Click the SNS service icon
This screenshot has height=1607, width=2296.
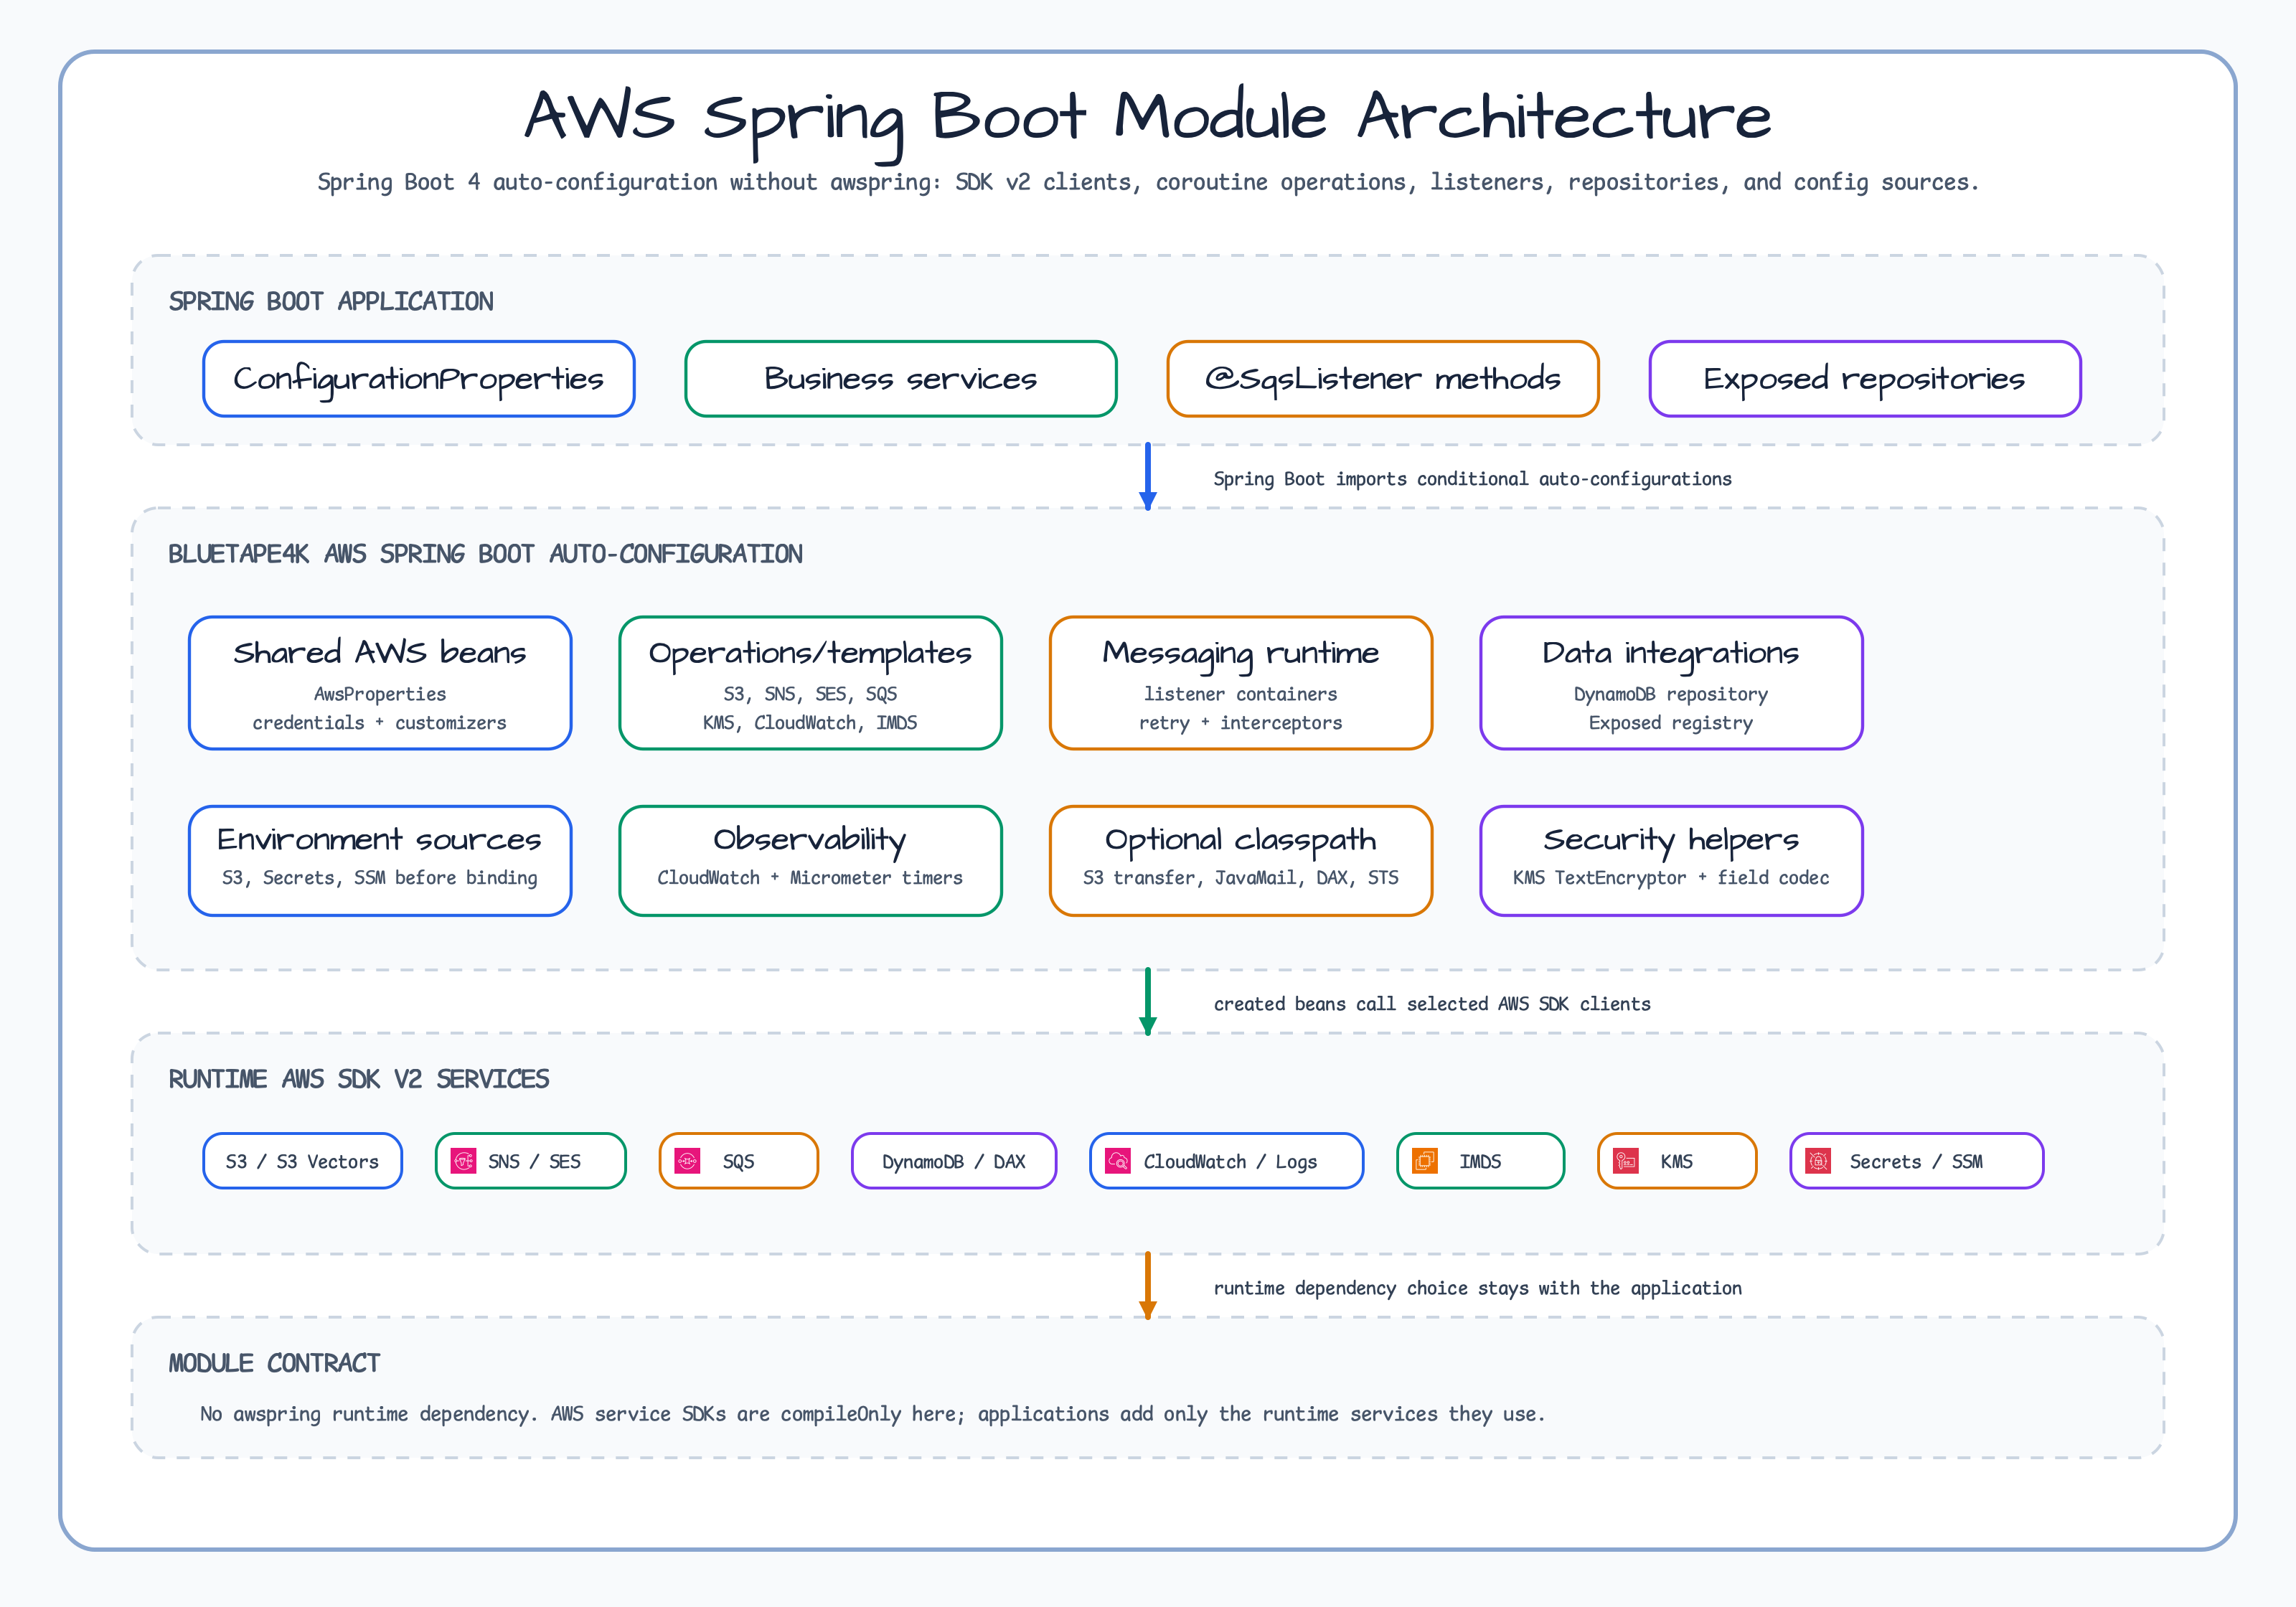point(463,1161)
